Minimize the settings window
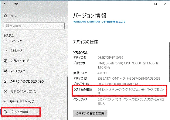Screen dimensions: 170x120 pyautogui.click(x=146, y=4)
